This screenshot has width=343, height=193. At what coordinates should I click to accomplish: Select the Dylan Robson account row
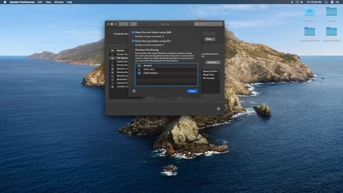coord(166,73)
